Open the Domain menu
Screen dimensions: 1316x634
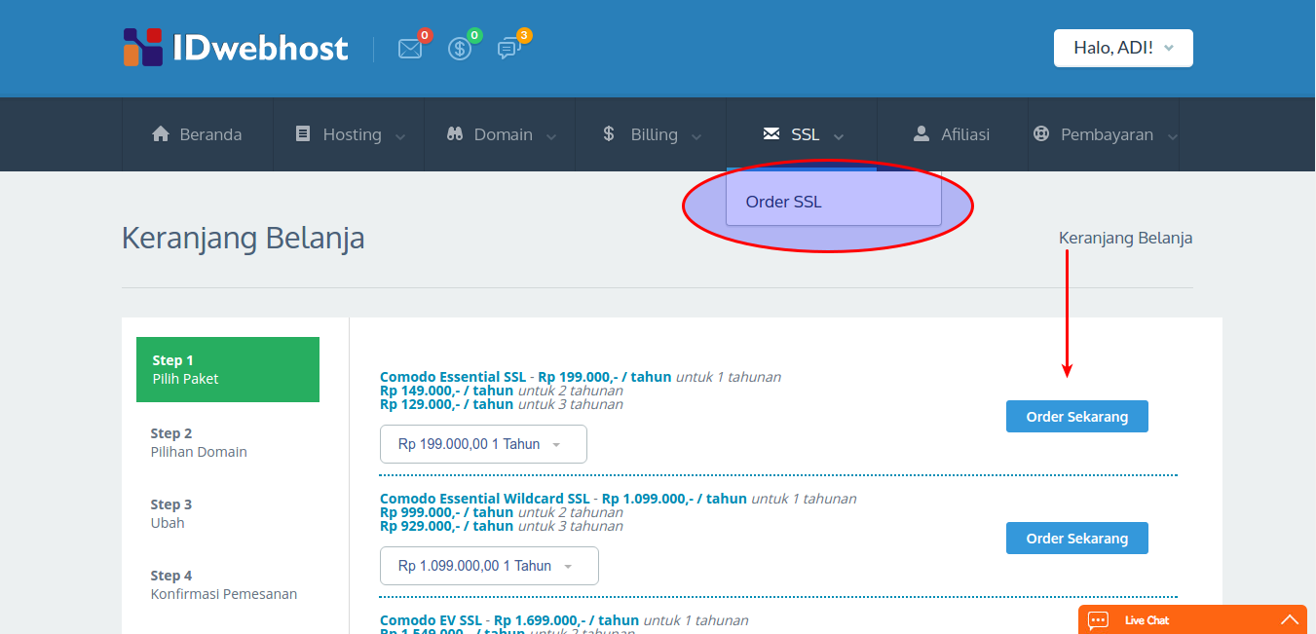[x=500, y=134]
